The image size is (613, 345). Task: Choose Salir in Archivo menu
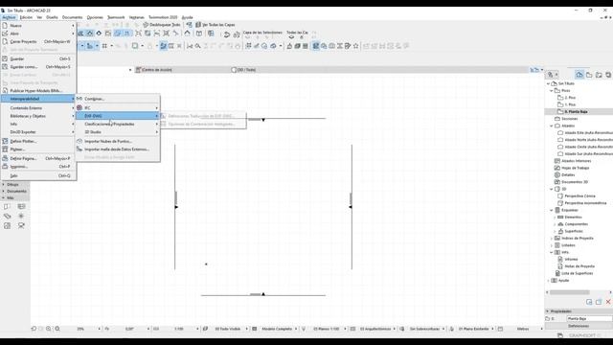click(x=38, y=175)
